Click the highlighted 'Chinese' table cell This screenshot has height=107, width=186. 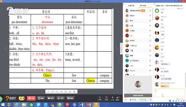point(91,81)
